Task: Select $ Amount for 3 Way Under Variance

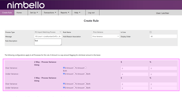Action: (x=64, y=87)
